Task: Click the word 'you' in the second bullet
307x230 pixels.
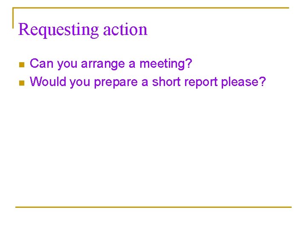Action: click(x=80, y=83)
